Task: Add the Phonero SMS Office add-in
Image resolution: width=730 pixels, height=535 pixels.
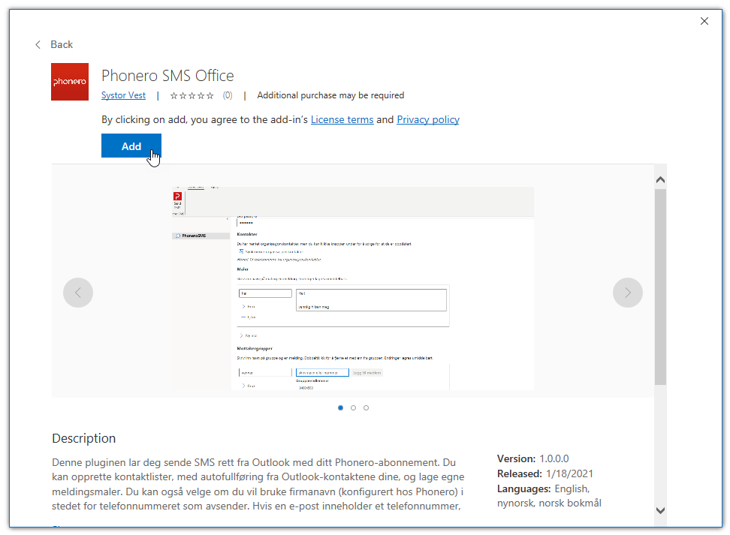Action: [x=131, y=146]
